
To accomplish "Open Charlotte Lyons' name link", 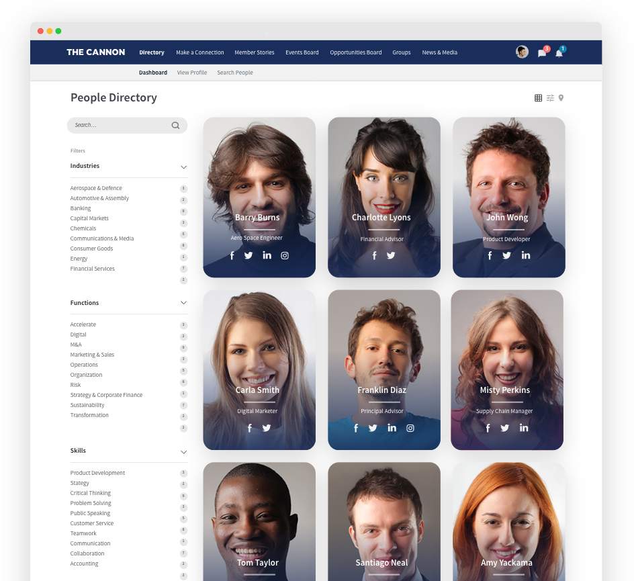I will pyautogui.click(x=381, y=218).
